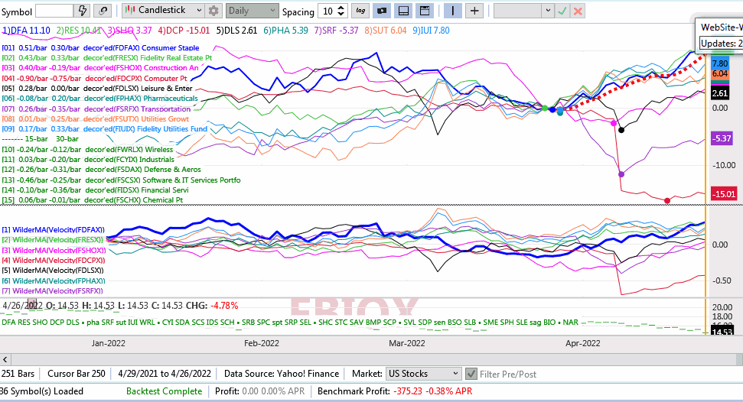This screenshot has height=402, width=743.
Task: Click the camera snapshot icon
Action: (382, 11)
